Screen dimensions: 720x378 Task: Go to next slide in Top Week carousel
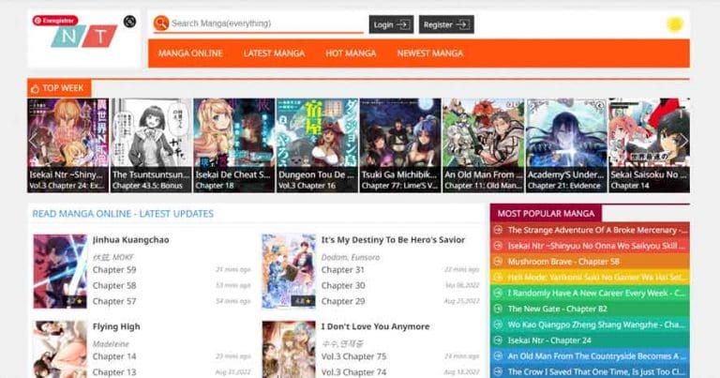(x=683, y=140)
